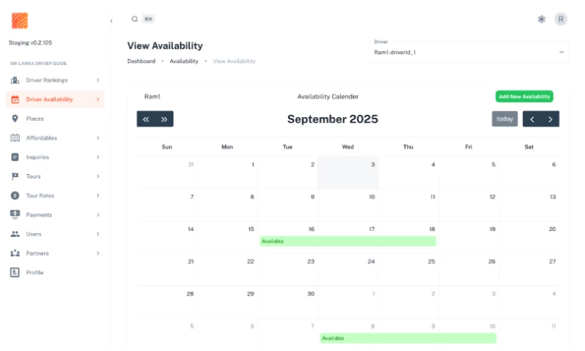The height and width of the screenshot is (351, 585).
Task: Expand Users chevron
Action: [98, 234]
